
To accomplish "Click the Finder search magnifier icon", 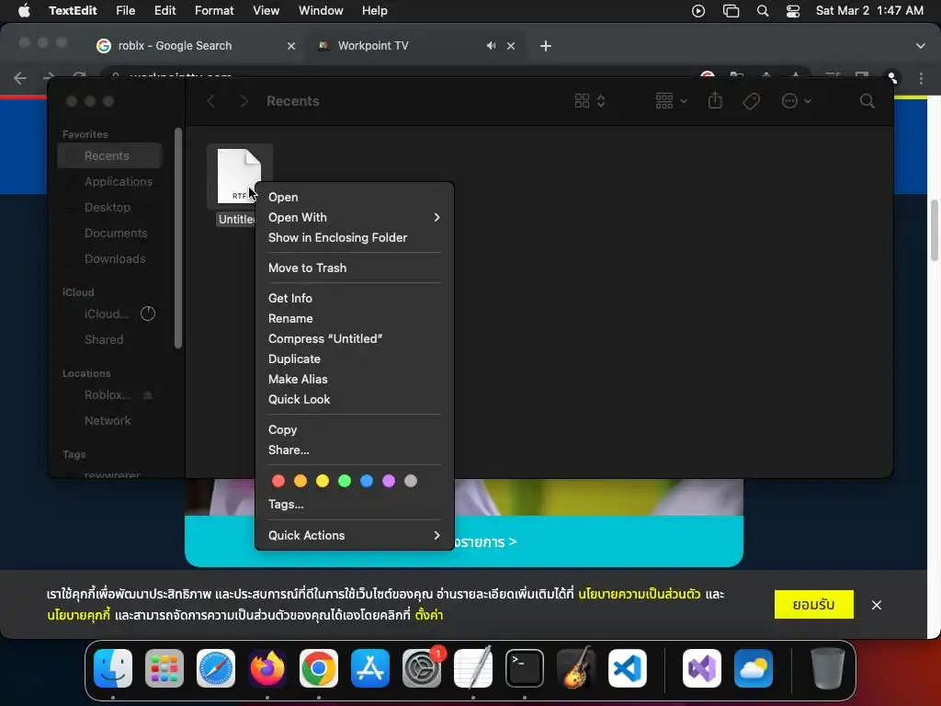I will [x=867, y=101].
